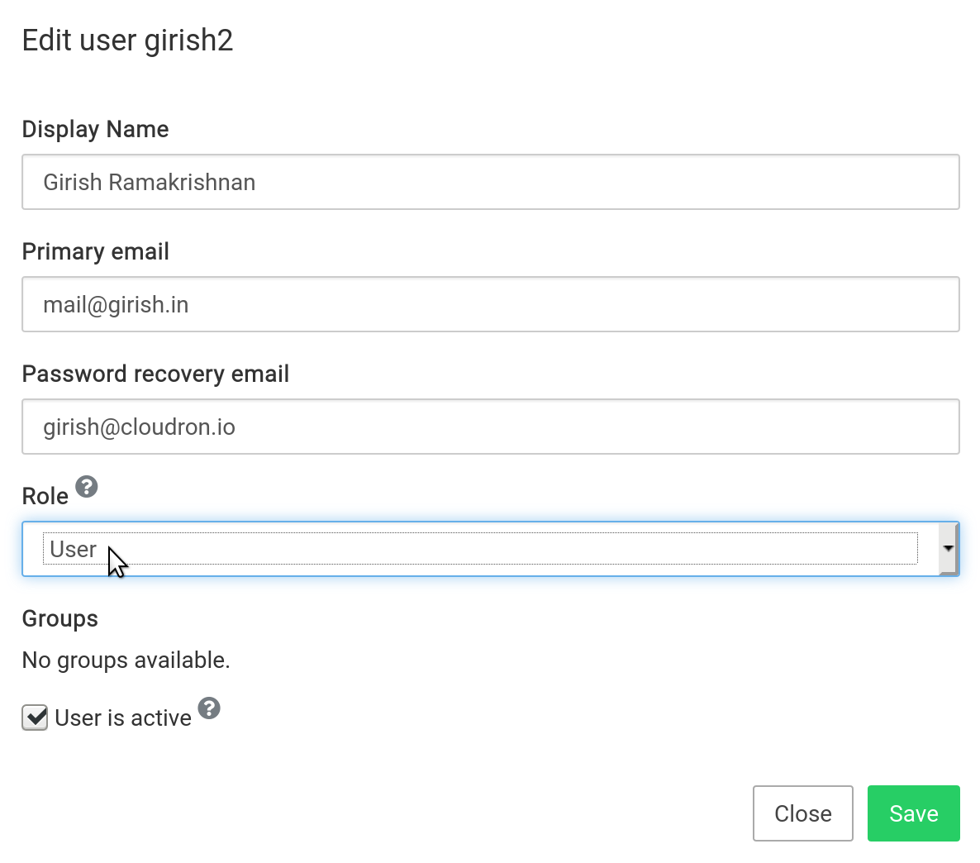Click the Display Name label
Image resolution: width=980 pixels, height=863 pixels.
click(x=95, y=130)
